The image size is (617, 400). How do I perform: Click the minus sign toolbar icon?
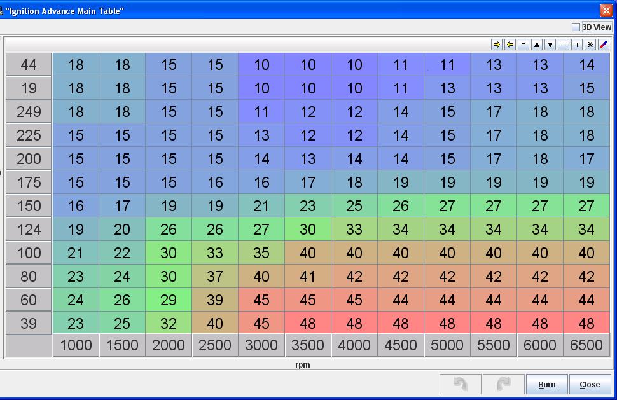[564, 45]
